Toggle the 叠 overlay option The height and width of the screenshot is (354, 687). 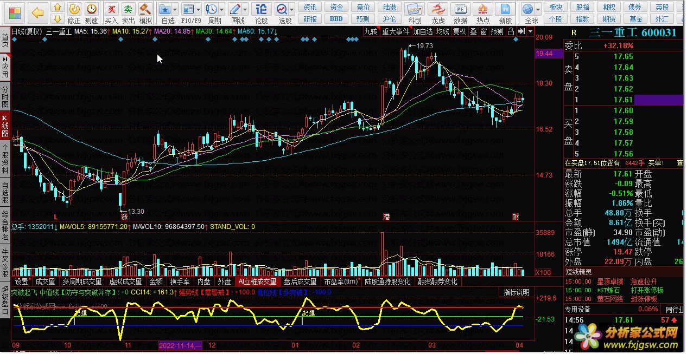[x=473, y=31]
